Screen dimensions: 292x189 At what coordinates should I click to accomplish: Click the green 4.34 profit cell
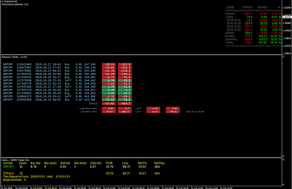click(x=109, y=80)
